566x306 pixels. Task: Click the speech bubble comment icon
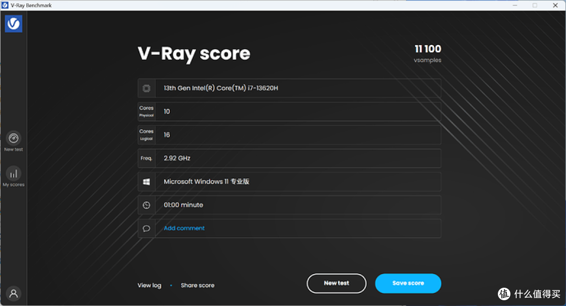[146, 229]
